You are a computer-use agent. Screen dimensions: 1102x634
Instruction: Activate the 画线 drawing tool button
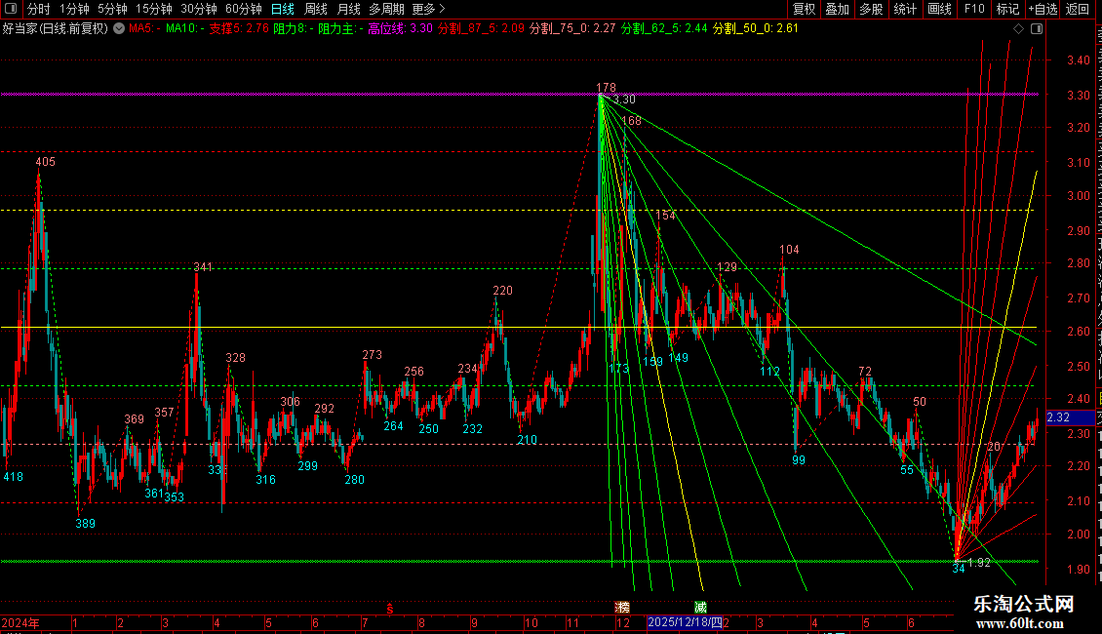[x=940, y=9]
